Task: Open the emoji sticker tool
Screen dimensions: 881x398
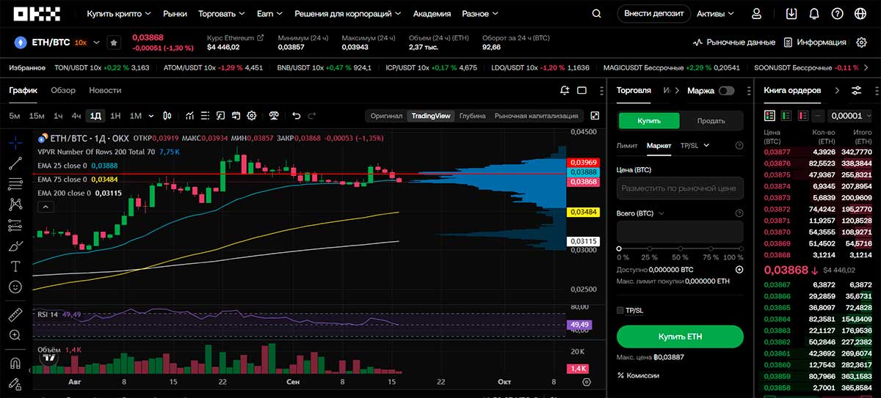Action: pyautogui.click(x=15, y=287)
